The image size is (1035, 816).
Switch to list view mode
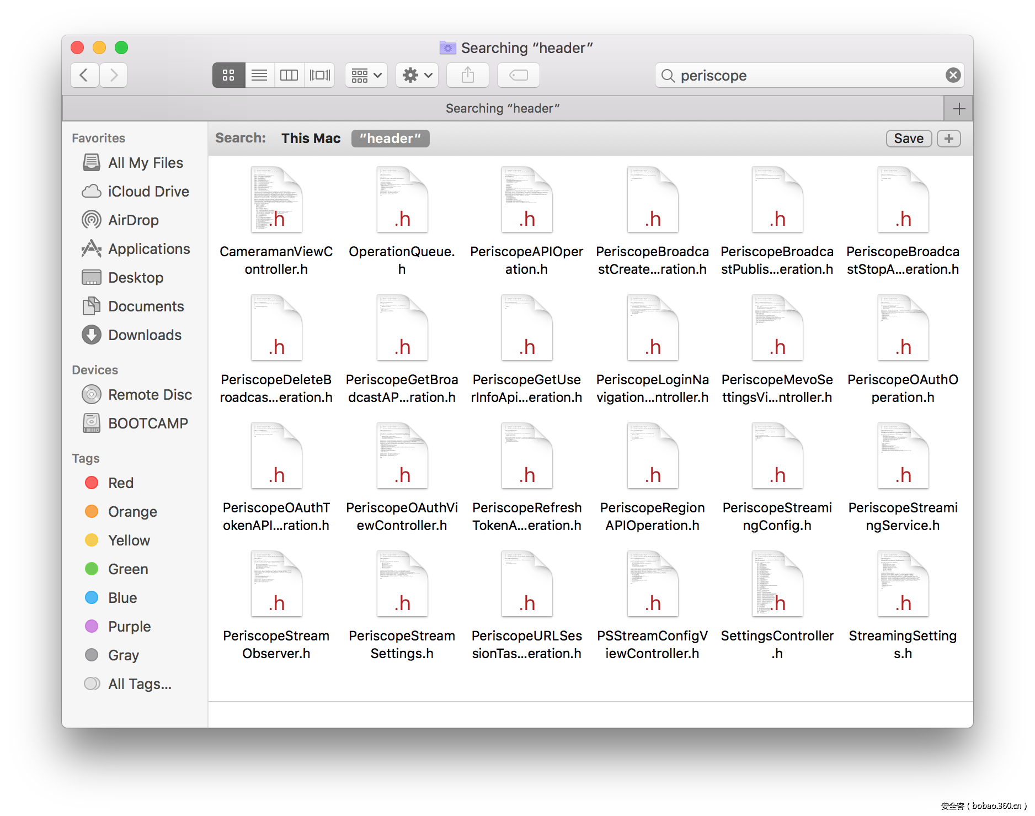pyautogui.click(x=259, y=75)
